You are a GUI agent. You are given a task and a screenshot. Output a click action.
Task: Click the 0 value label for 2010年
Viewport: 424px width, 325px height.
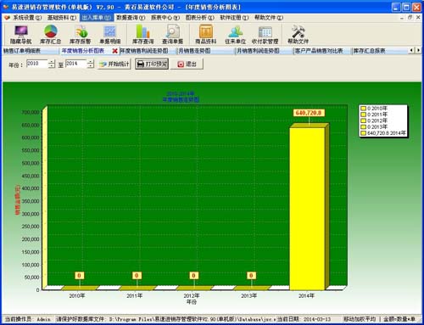tap(79, 276)
